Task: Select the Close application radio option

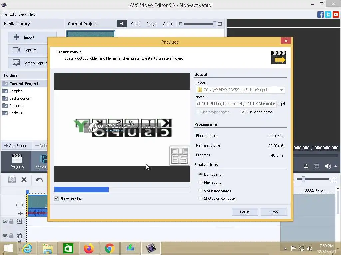Action: click(x=200, y=190)
